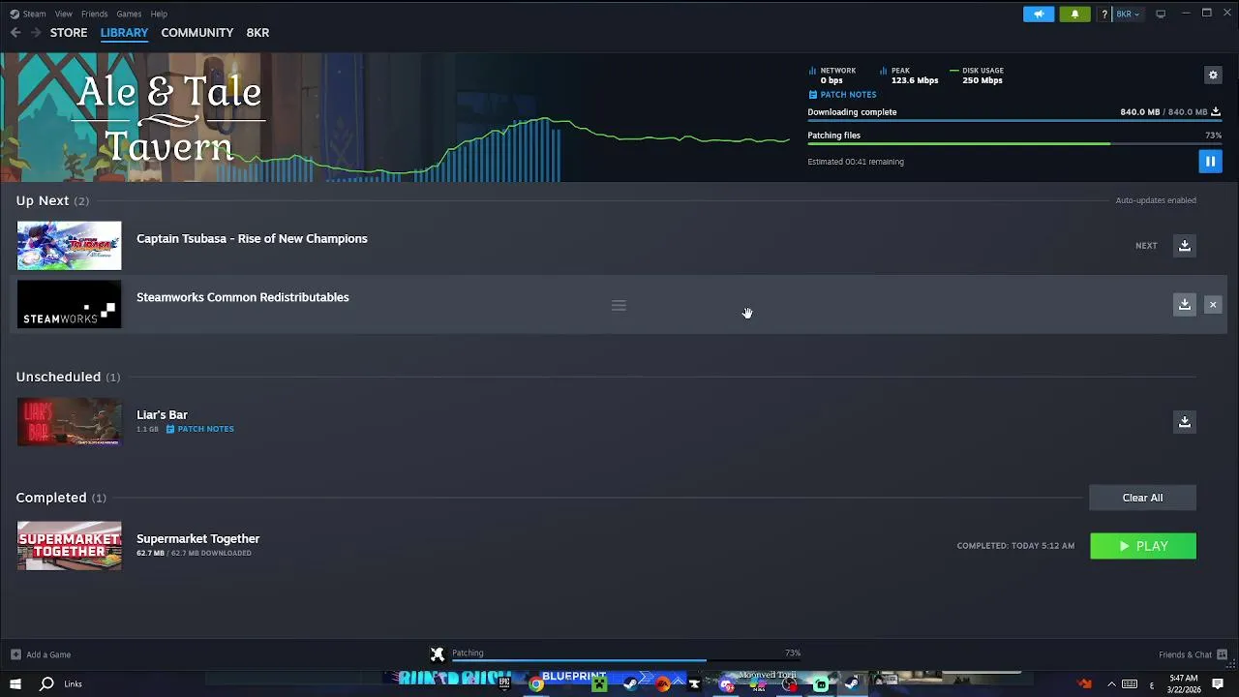
Task: Enter Big Picture mode via monitor icon
Action: 1161,14
